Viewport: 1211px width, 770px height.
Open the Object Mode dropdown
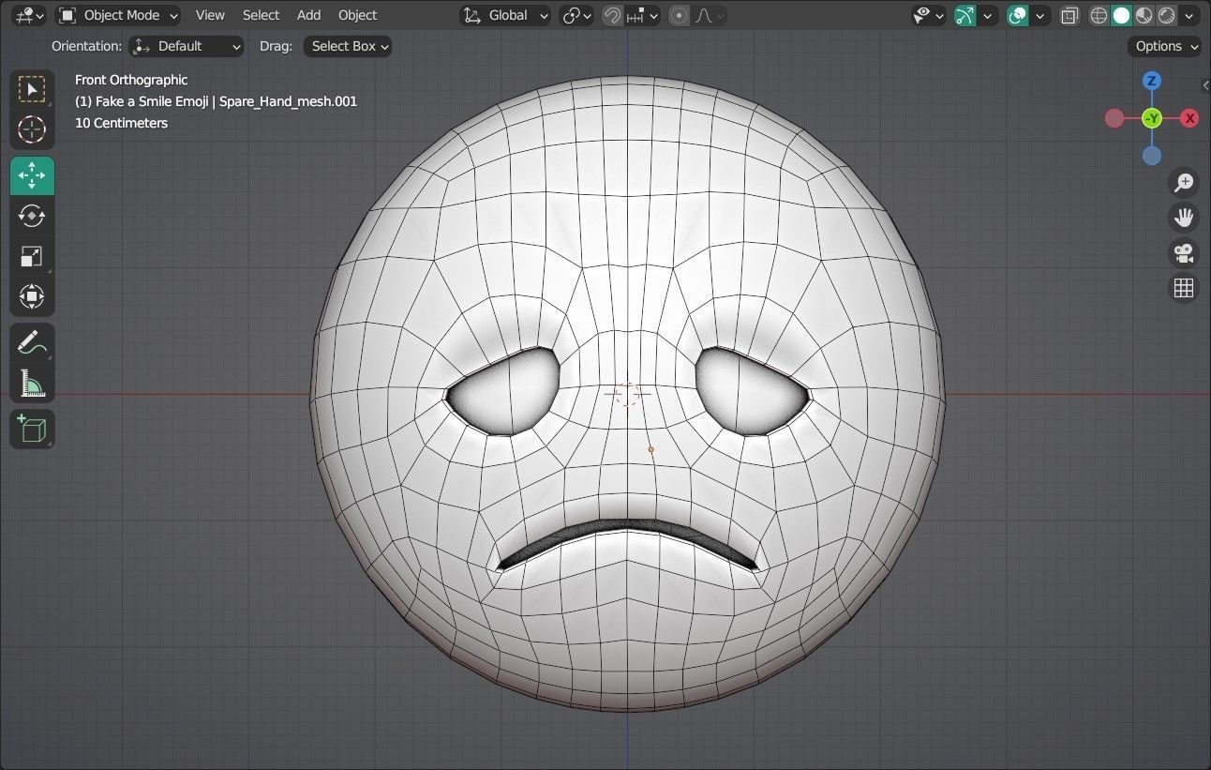point(117,15)
